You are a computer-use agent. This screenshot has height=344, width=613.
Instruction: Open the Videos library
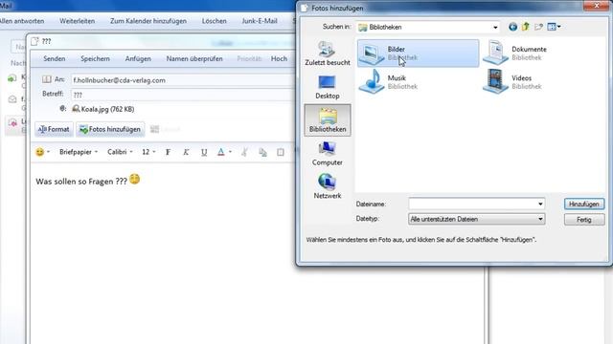tap(512, 82)
